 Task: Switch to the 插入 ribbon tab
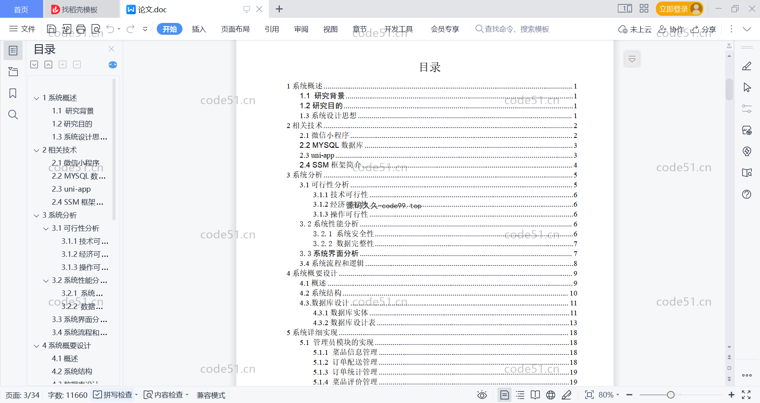click(x=199, y=29)
